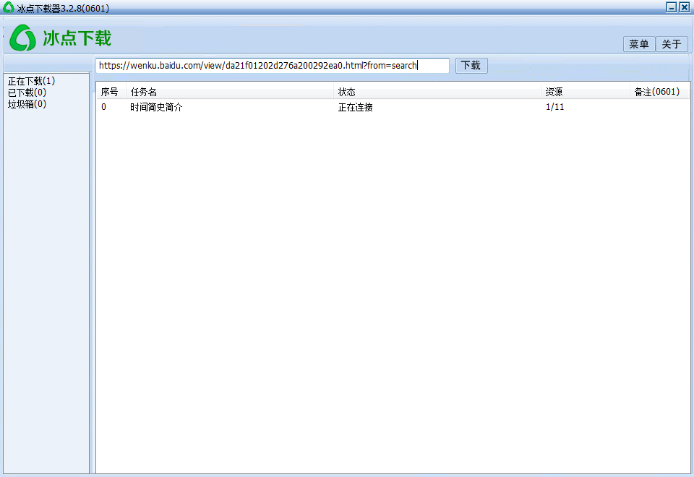Sort by the 备注(0601) column header
The image size is (694, 477).
660,92
